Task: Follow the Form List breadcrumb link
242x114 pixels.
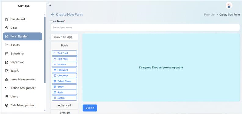Action: 210,15
